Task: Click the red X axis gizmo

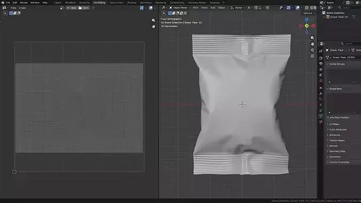Action: pyautogui.click(x=313, y=26)
